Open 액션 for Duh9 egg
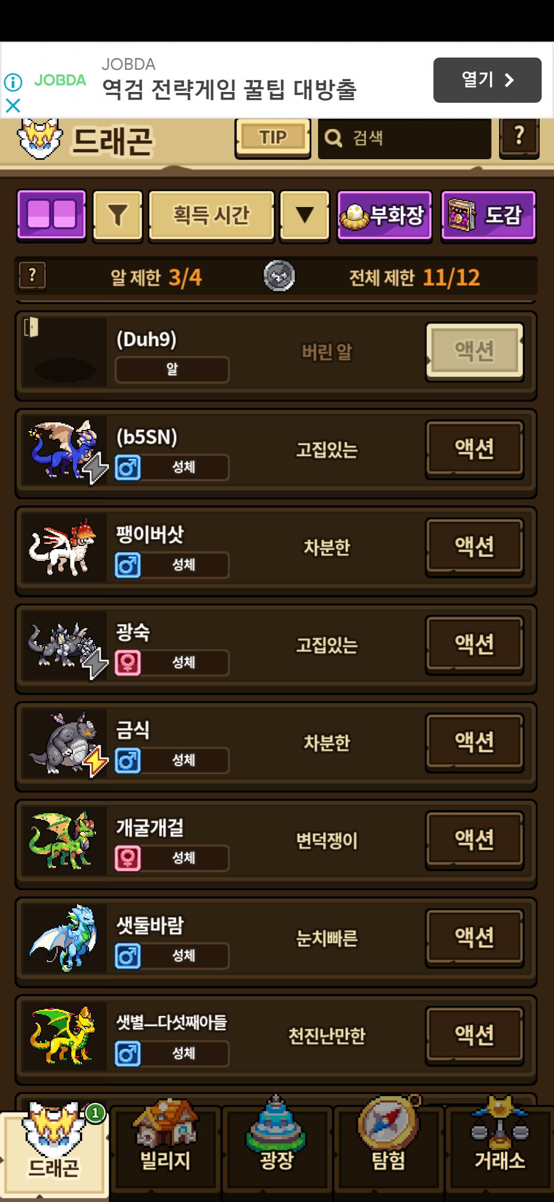This screenshot has width=554, height=1202. [x=474, y=351]
